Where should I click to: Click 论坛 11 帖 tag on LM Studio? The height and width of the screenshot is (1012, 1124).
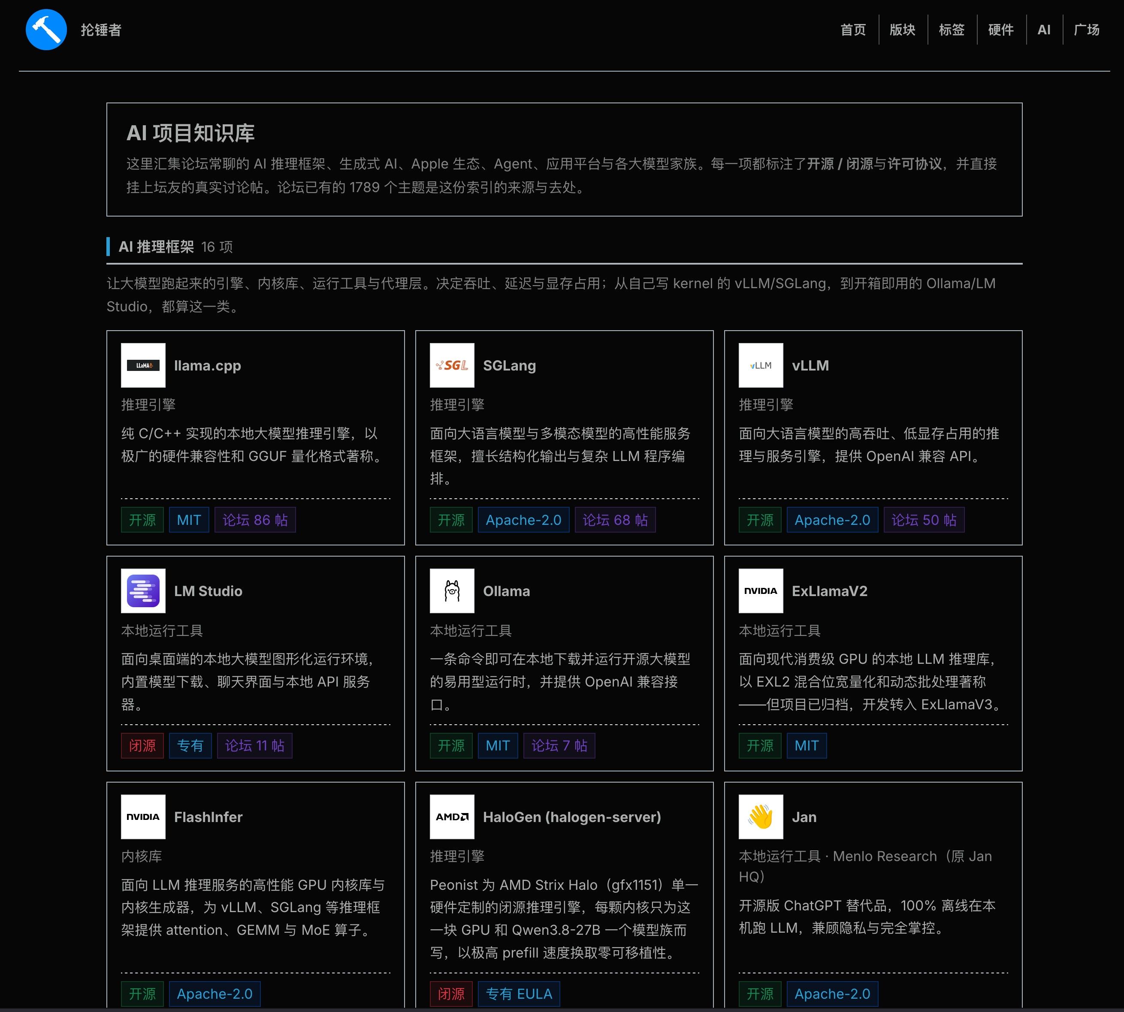(255, 746)
